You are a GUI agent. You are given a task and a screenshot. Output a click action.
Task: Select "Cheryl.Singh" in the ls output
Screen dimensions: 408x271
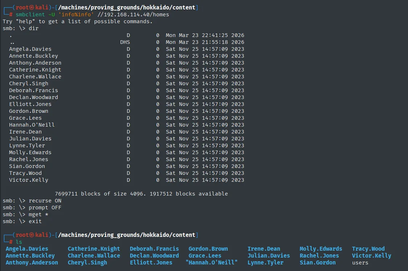[x=87, y=263]
